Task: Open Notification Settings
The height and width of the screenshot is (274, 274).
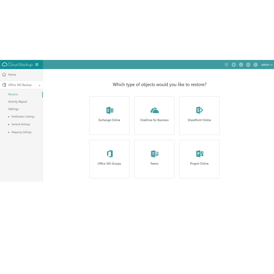Action: tap(23, 116)
